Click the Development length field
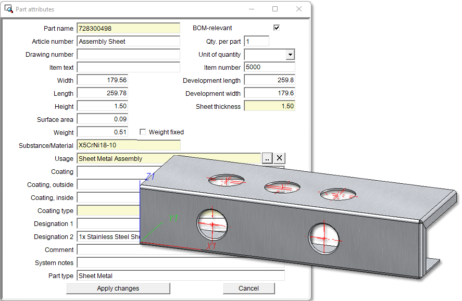Viewport: 462px width, 301px height. coord(270,80)
